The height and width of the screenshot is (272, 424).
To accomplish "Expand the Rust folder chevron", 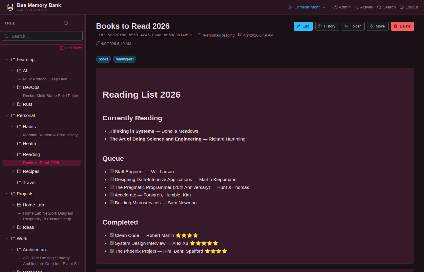I will (x=13, y=104).
